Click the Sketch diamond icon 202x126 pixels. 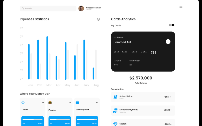(x=115, y=124)
